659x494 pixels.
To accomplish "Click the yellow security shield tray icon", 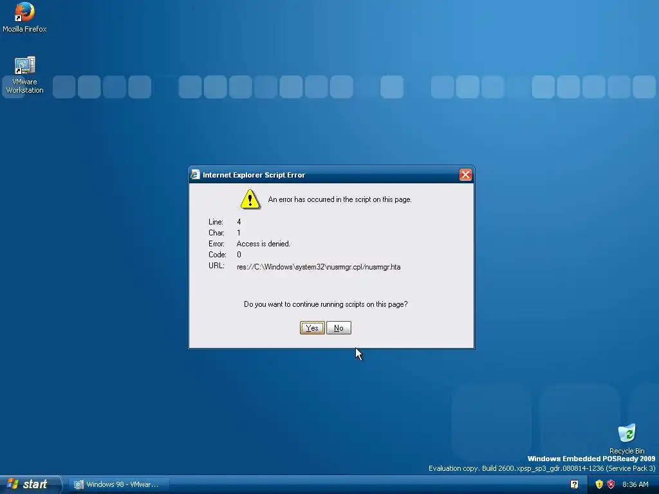I will [599, 484].
